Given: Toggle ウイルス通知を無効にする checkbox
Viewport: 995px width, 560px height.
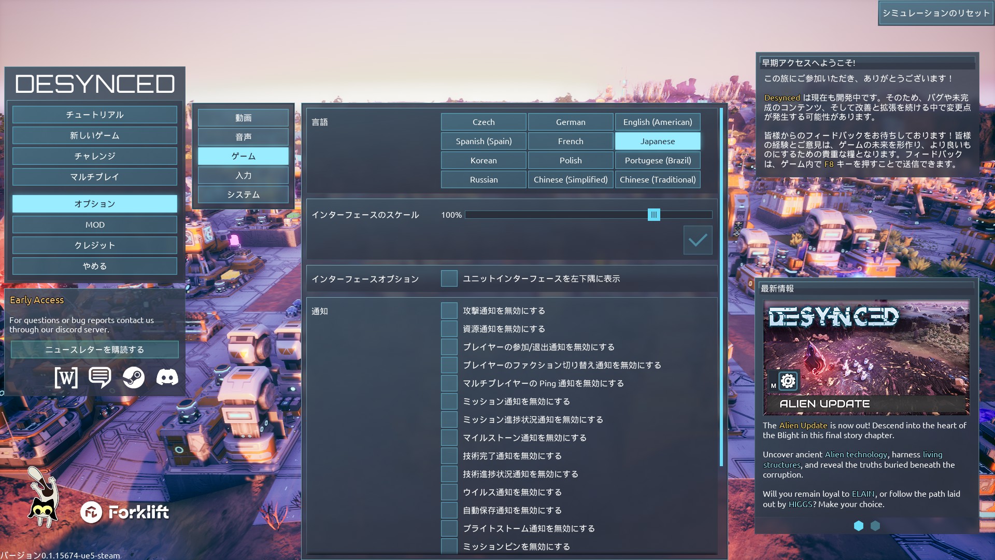Looking at the screenshot, I should pyautogui.click(x=449, y=492).
